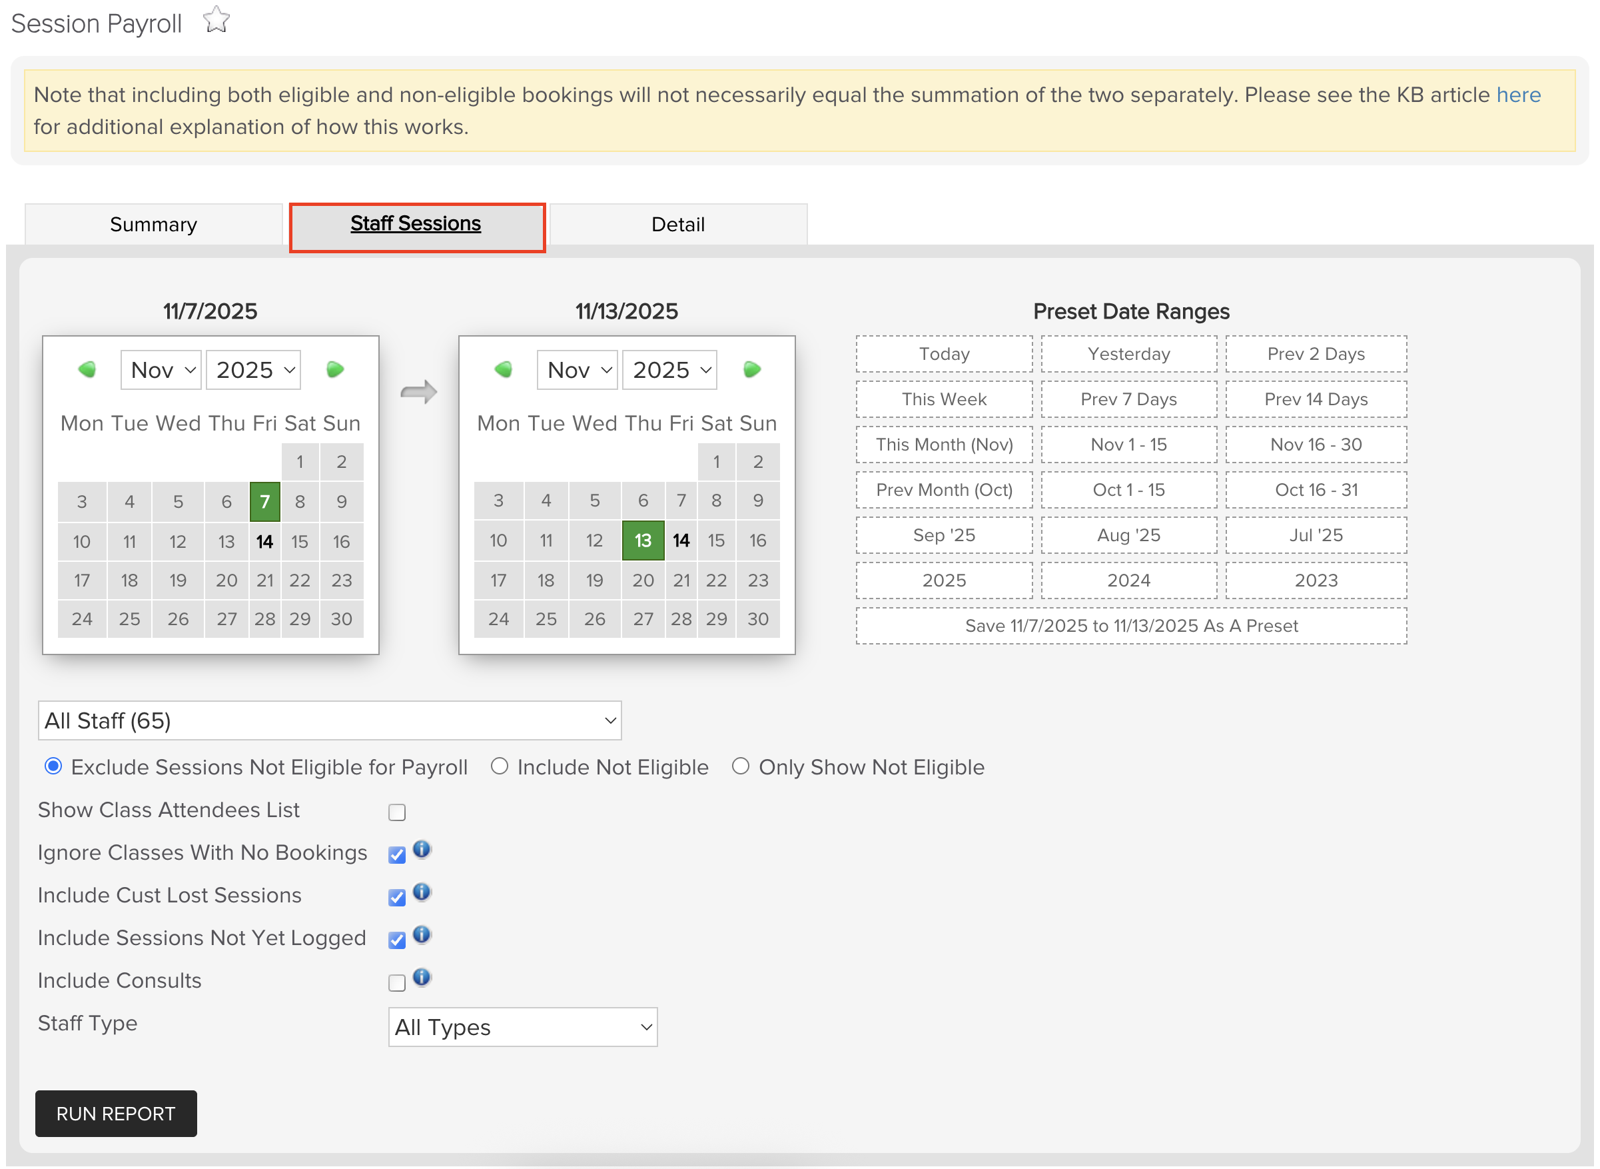The height and width of the screenshot is (1169, 1600).
Task: Pick the 2024 year preset
Action: [x=1130, y=581]
